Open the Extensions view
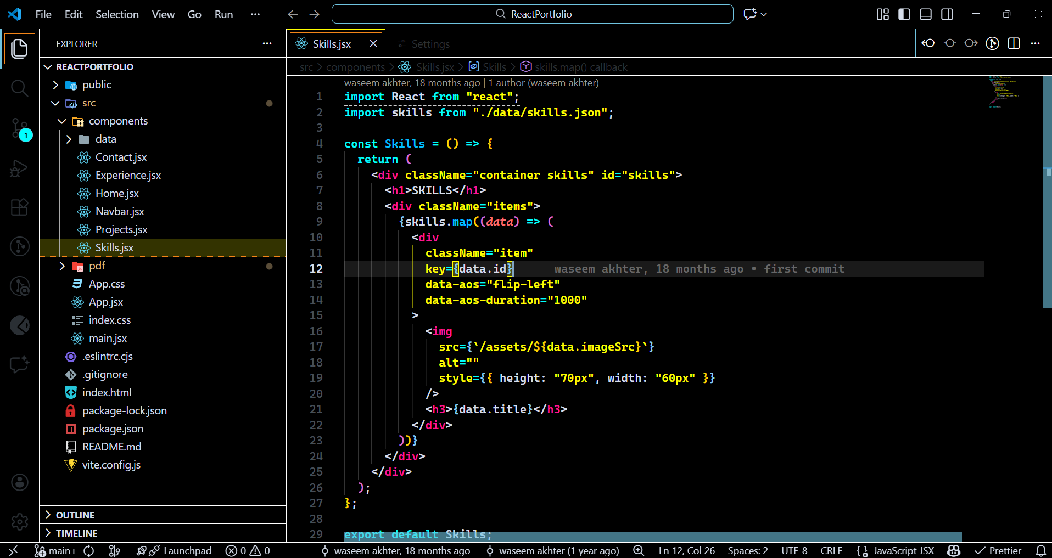This screenshot has height=558, width=1052. point(19,207)
